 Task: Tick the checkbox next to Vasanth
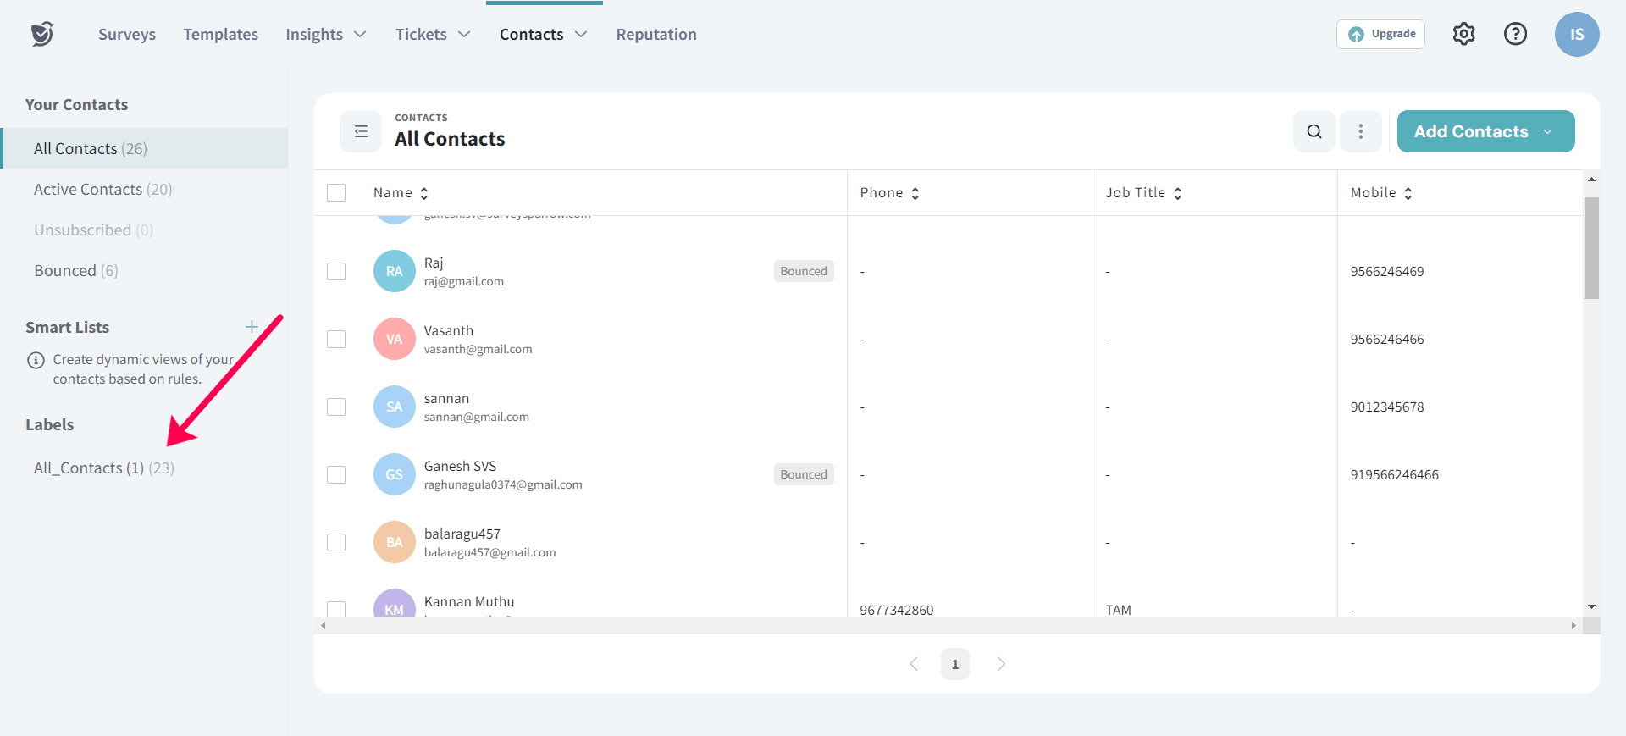336,339
